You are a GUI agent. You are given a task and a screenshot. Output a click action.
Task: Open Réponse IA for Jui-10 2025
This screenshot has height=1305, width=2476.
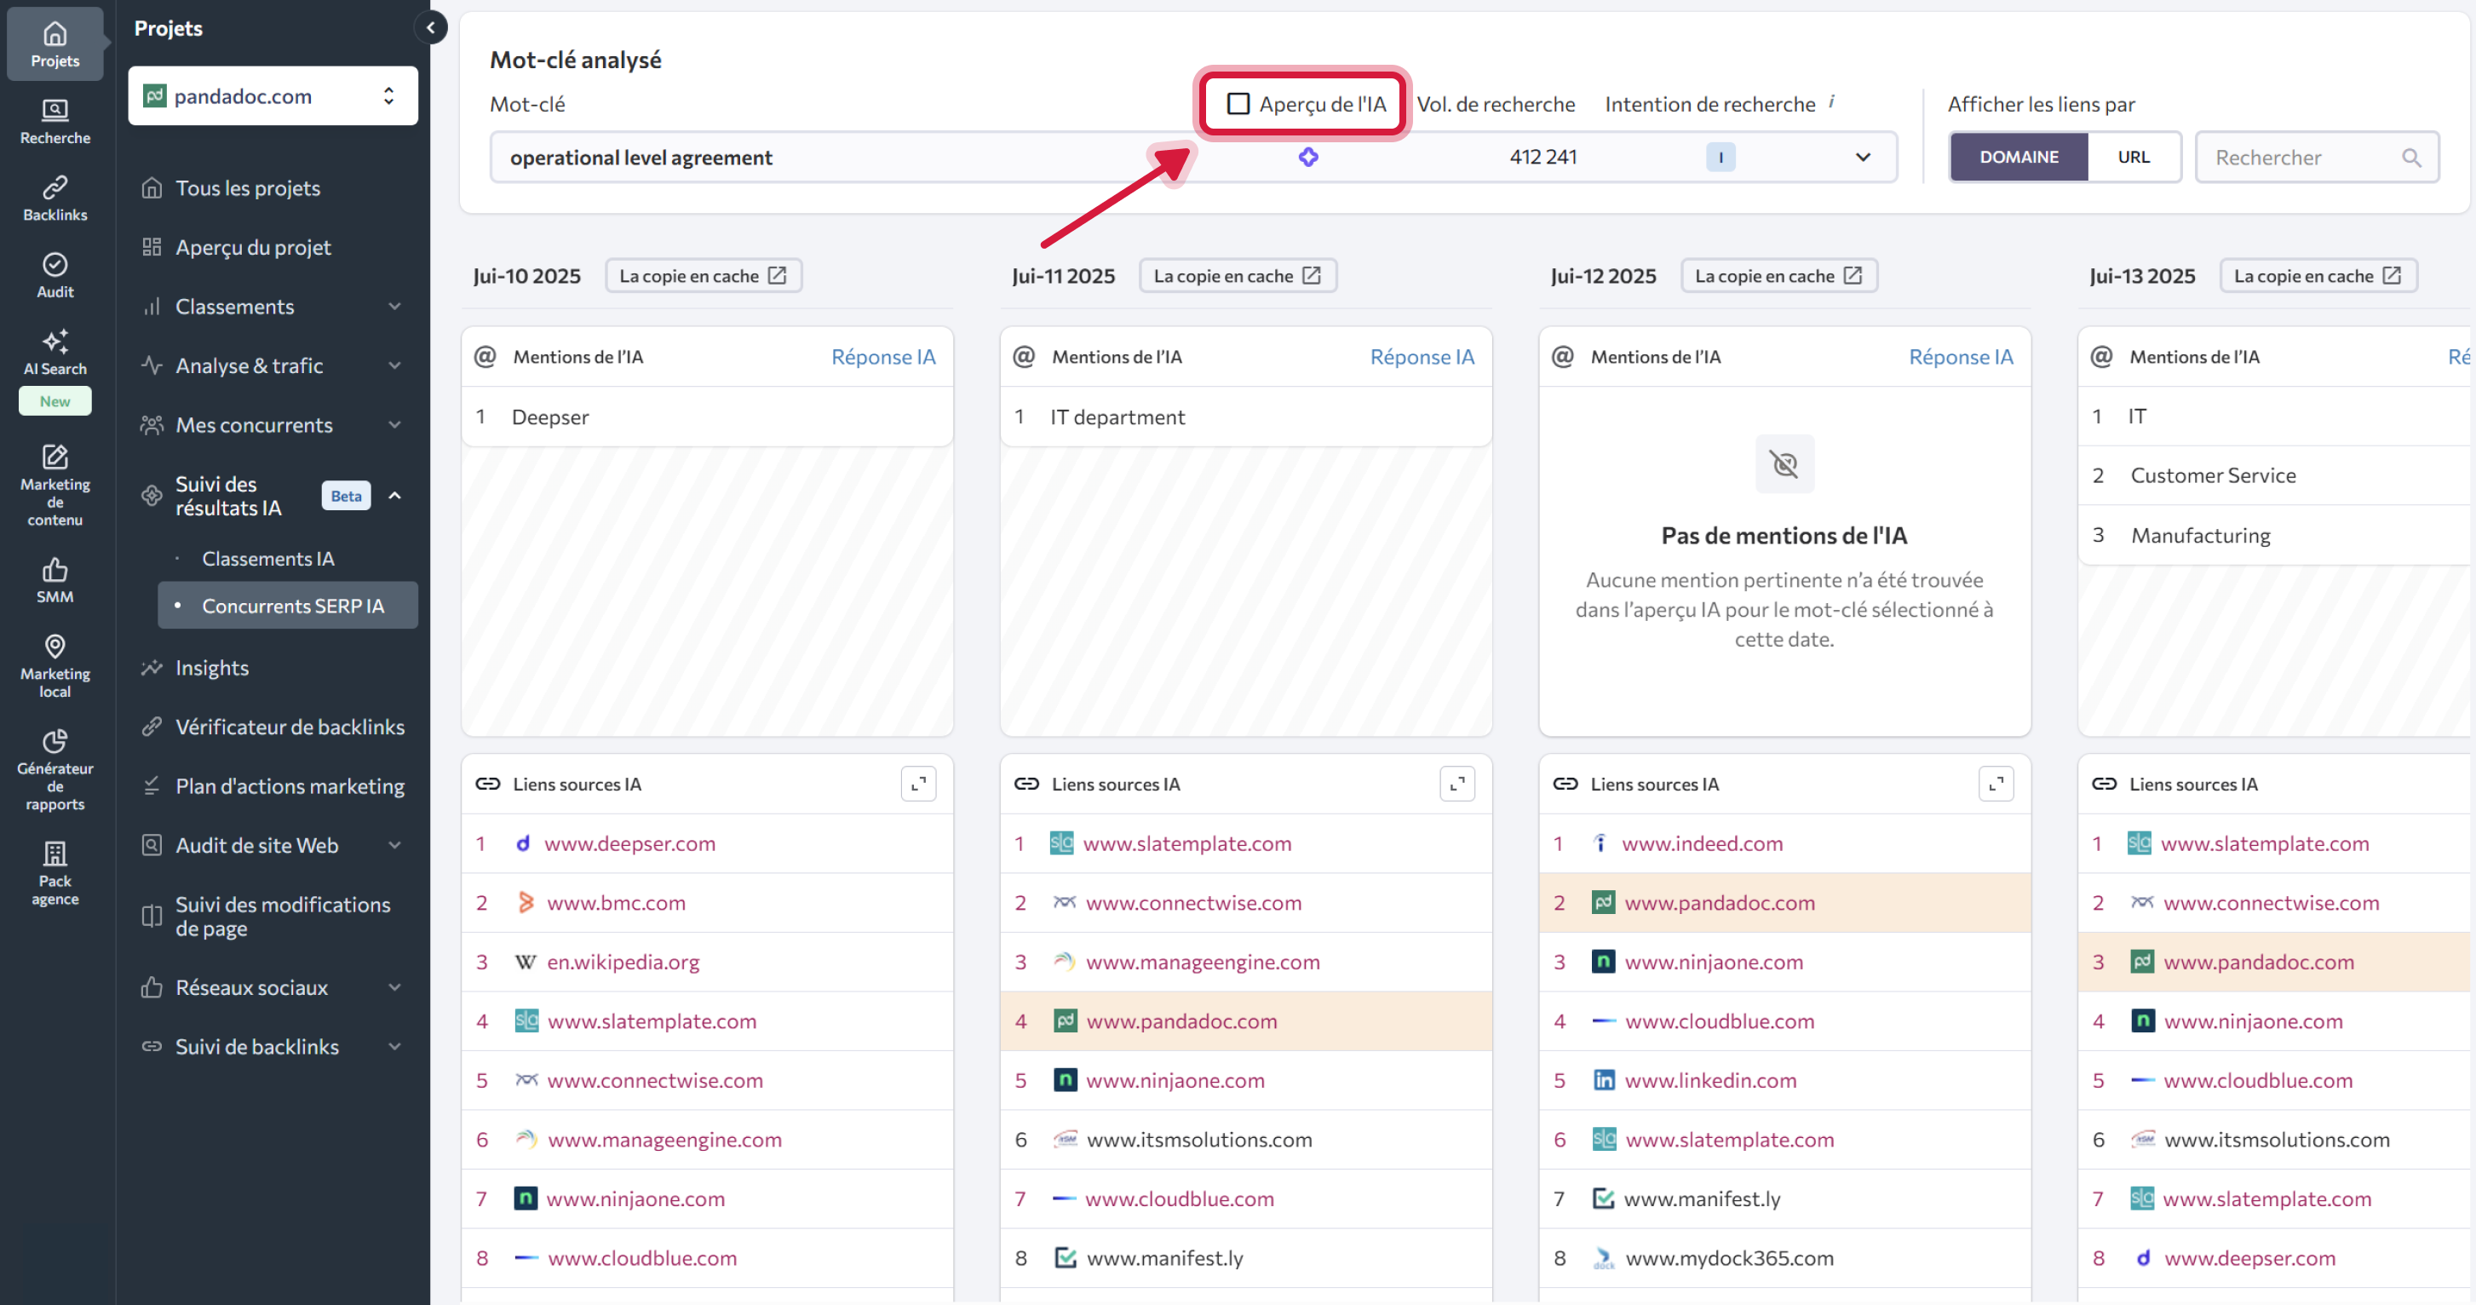882,357
